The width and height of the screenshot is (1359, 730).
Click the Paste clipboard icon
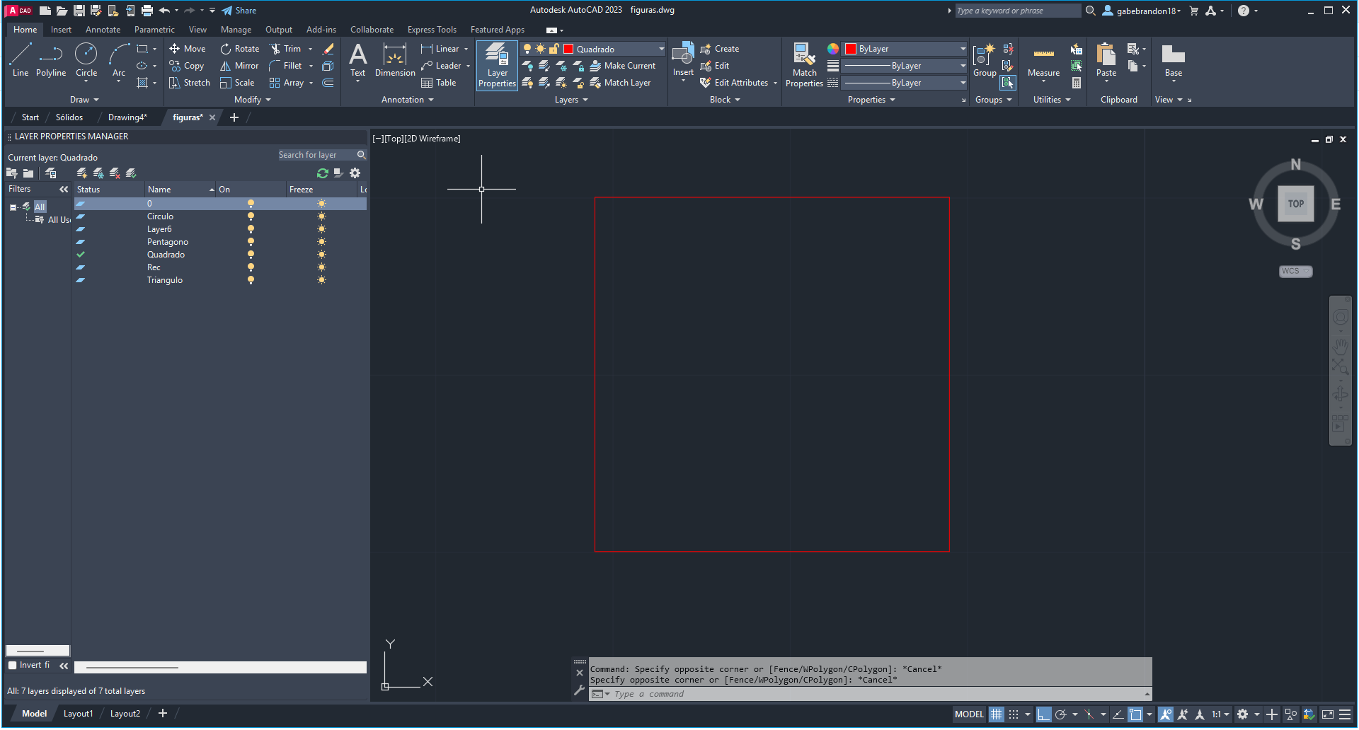(1106, 60)
